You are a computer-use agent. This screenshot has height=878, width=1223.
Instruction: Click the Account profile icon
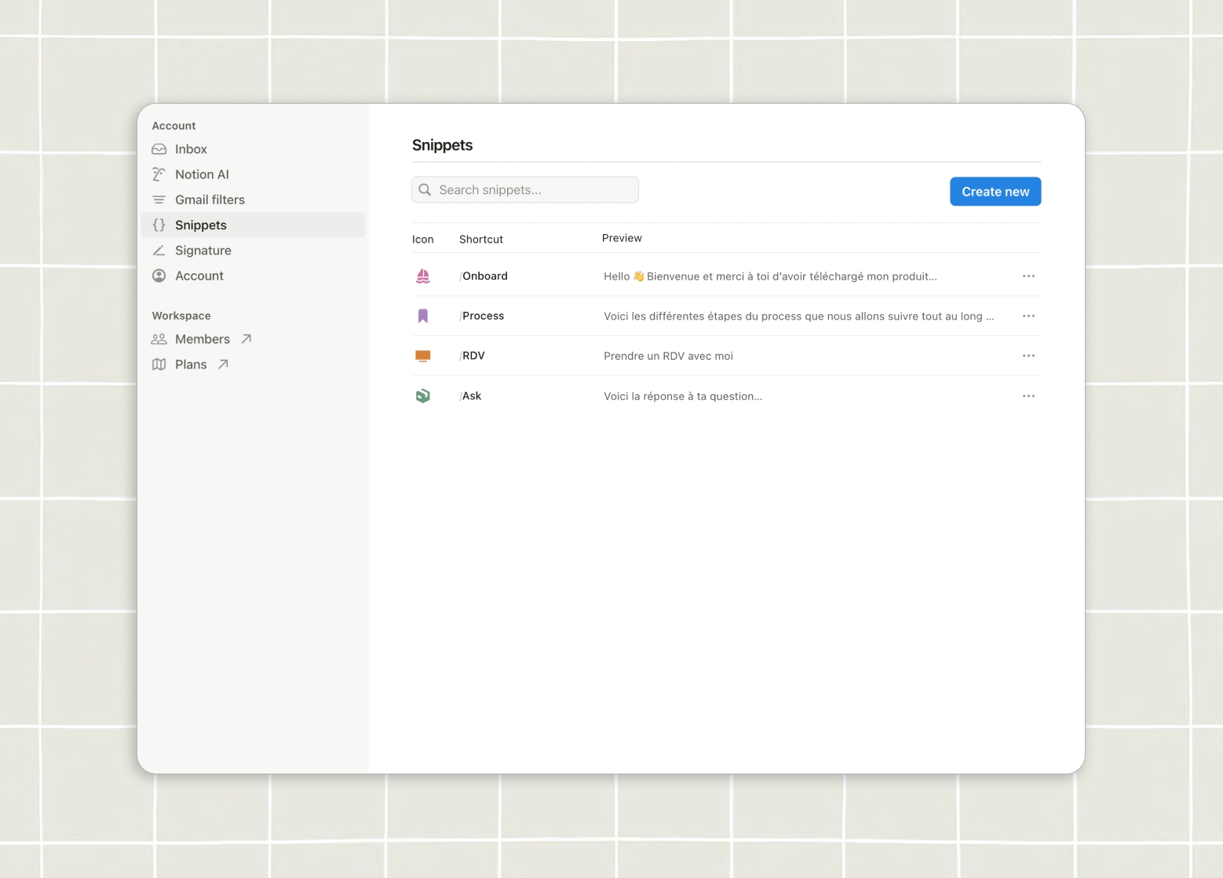pyautogui.click(x=159, y=276)
